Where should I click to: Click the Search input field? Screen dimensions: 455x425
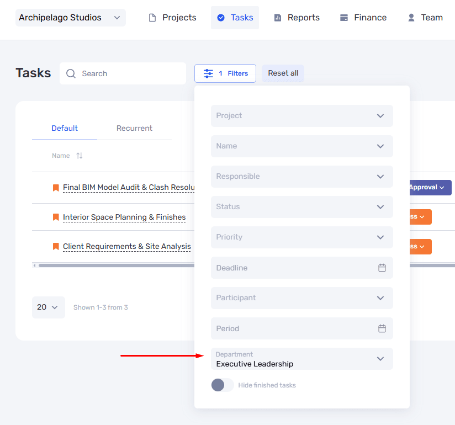pos(123,74)
